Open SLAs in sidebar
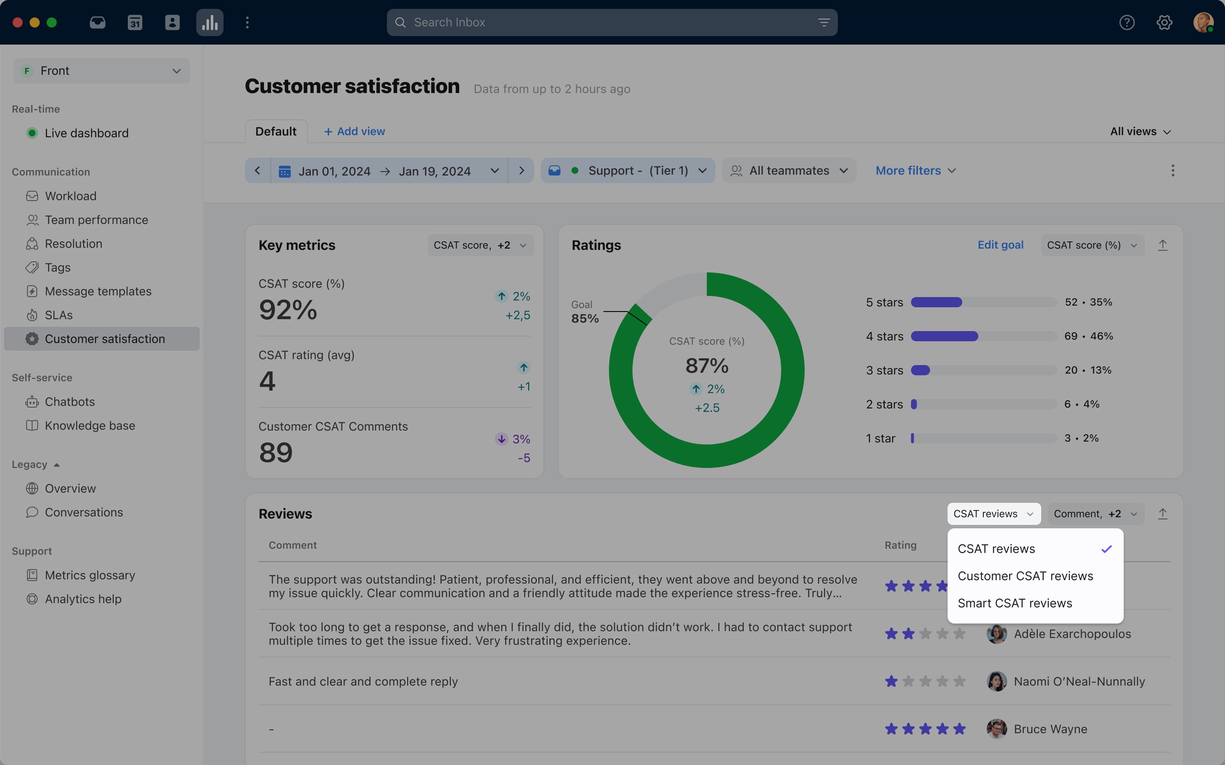Screen dimensions: 1225x765 [x=101, y=314]
